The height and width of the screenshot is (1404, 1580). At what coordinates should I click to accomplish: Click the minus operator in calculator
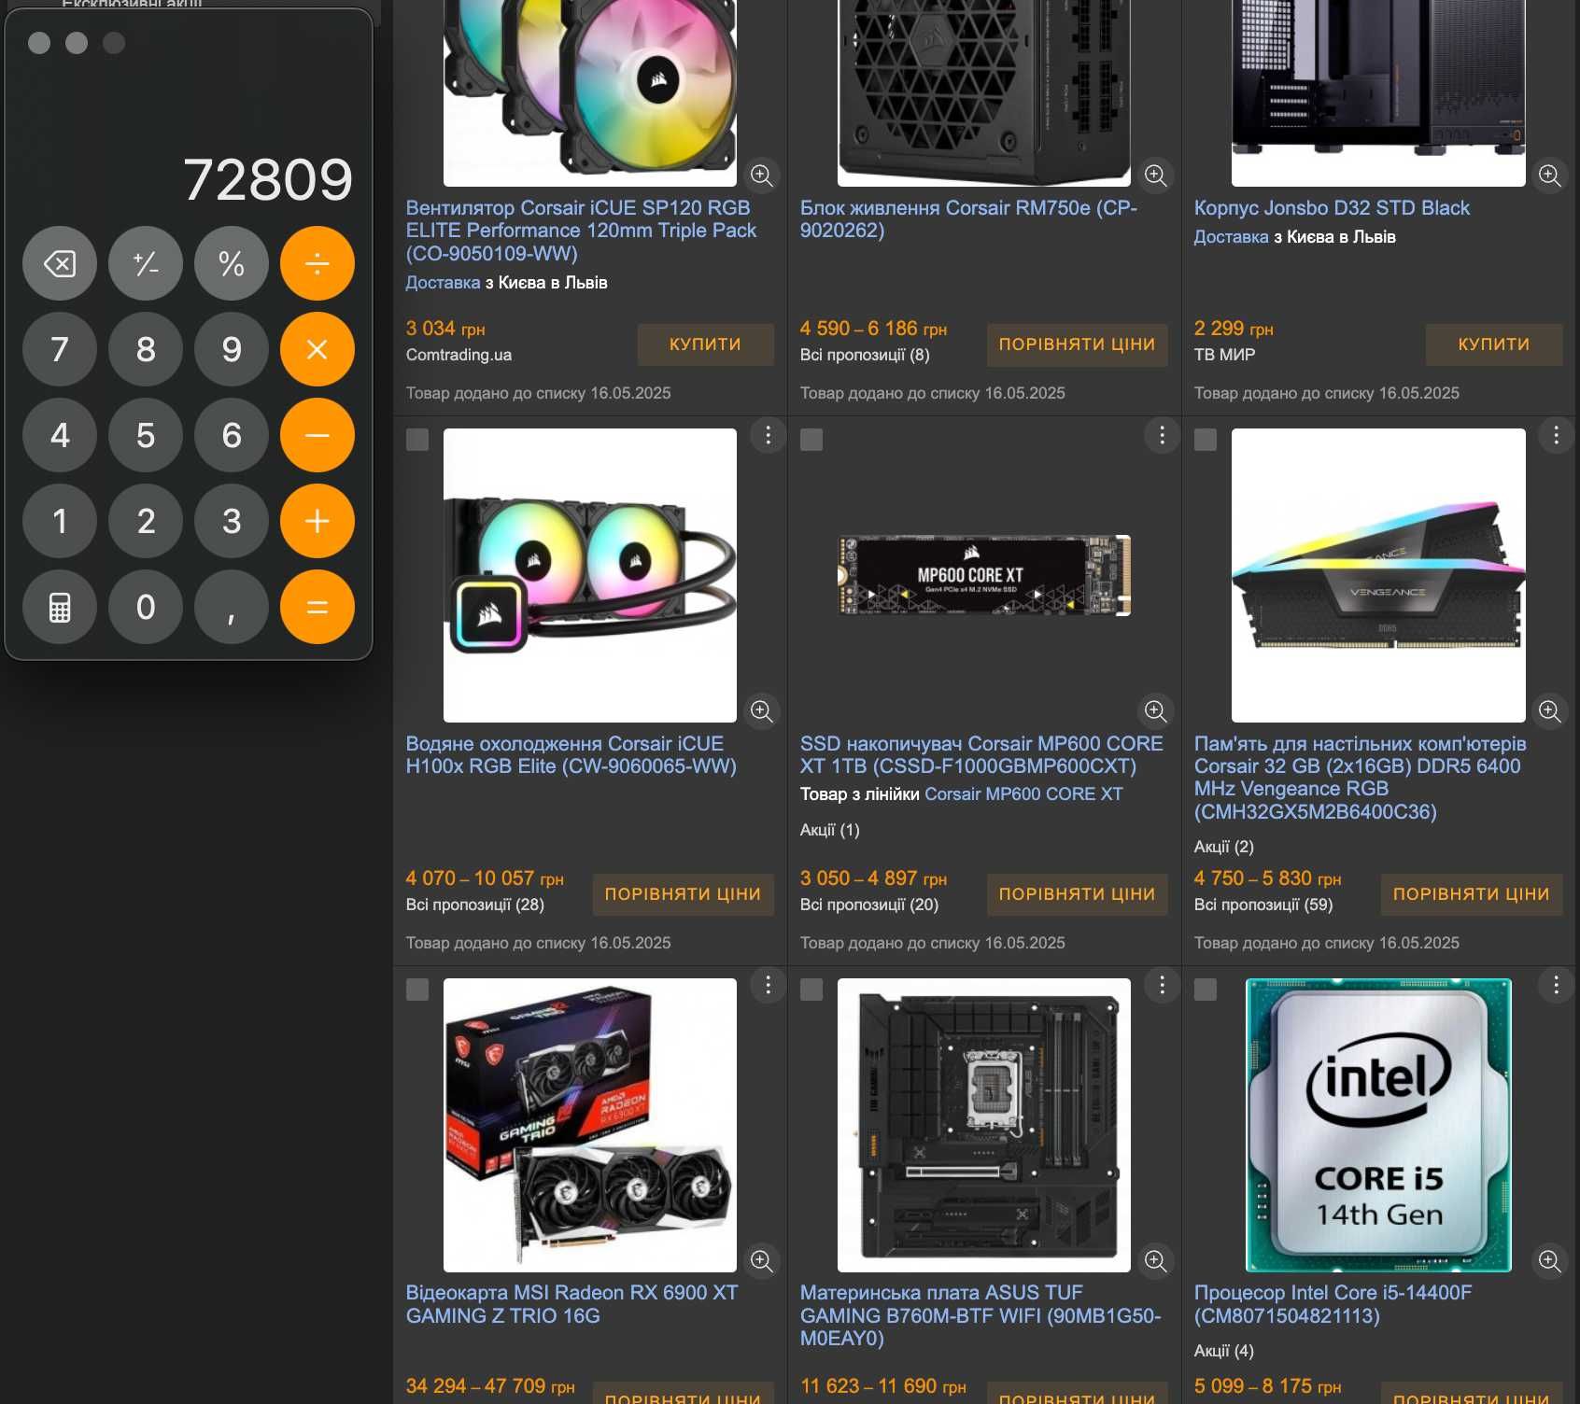coord(317,435)
